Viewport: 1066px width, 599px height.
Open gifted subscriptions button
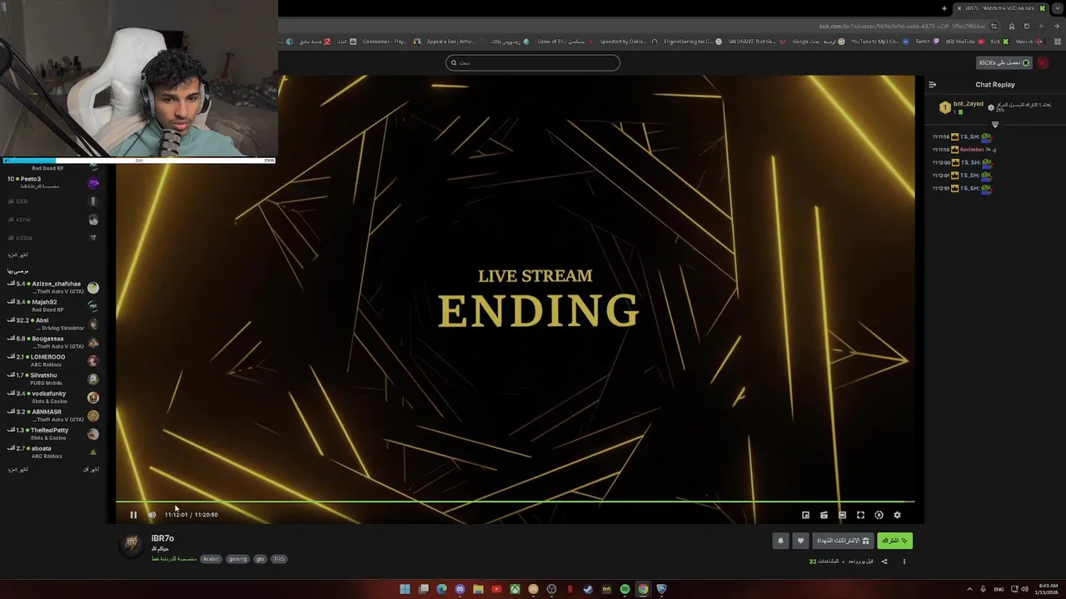pos(843,541)
